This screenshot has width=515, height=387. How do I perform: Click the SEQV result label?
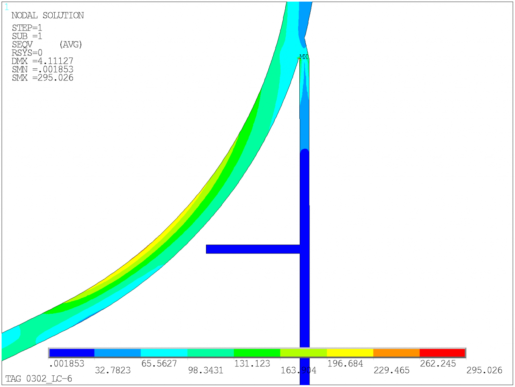pos(22,44)
